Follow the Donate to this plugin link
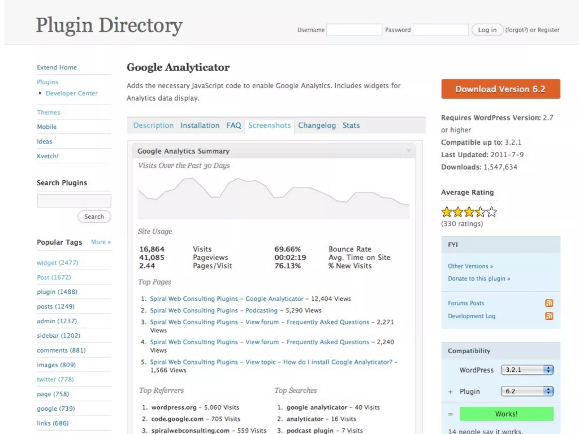 click(479, 279)
